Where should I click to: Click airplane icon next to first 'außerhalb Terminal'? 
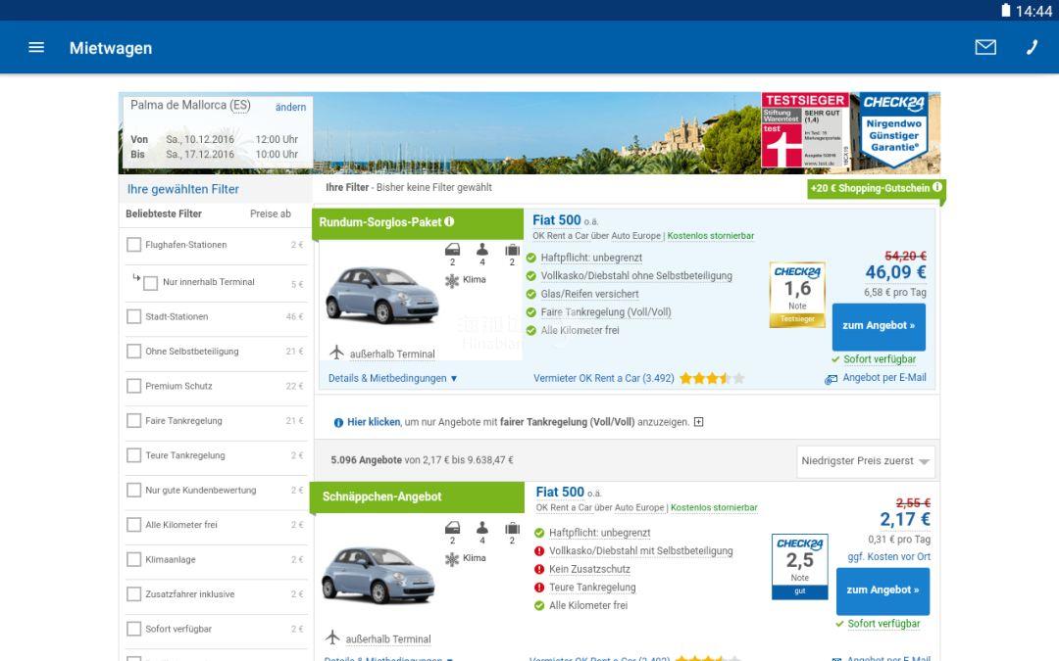tap(336, 353)
